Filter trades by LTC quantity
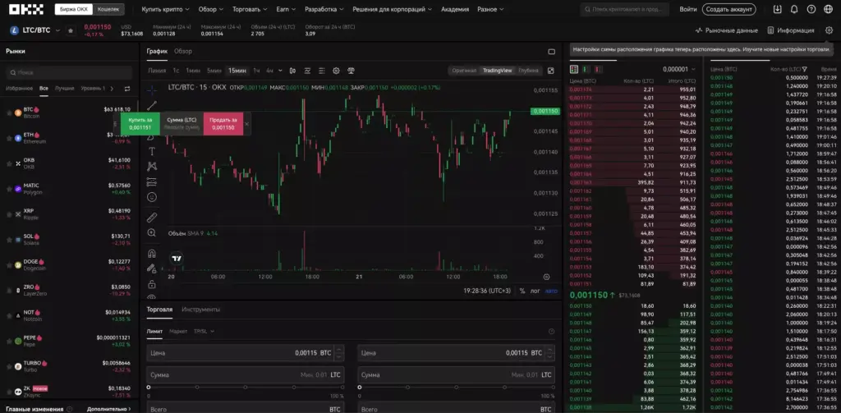The width and height of the screenshot is (841, 413). [804, 69]
